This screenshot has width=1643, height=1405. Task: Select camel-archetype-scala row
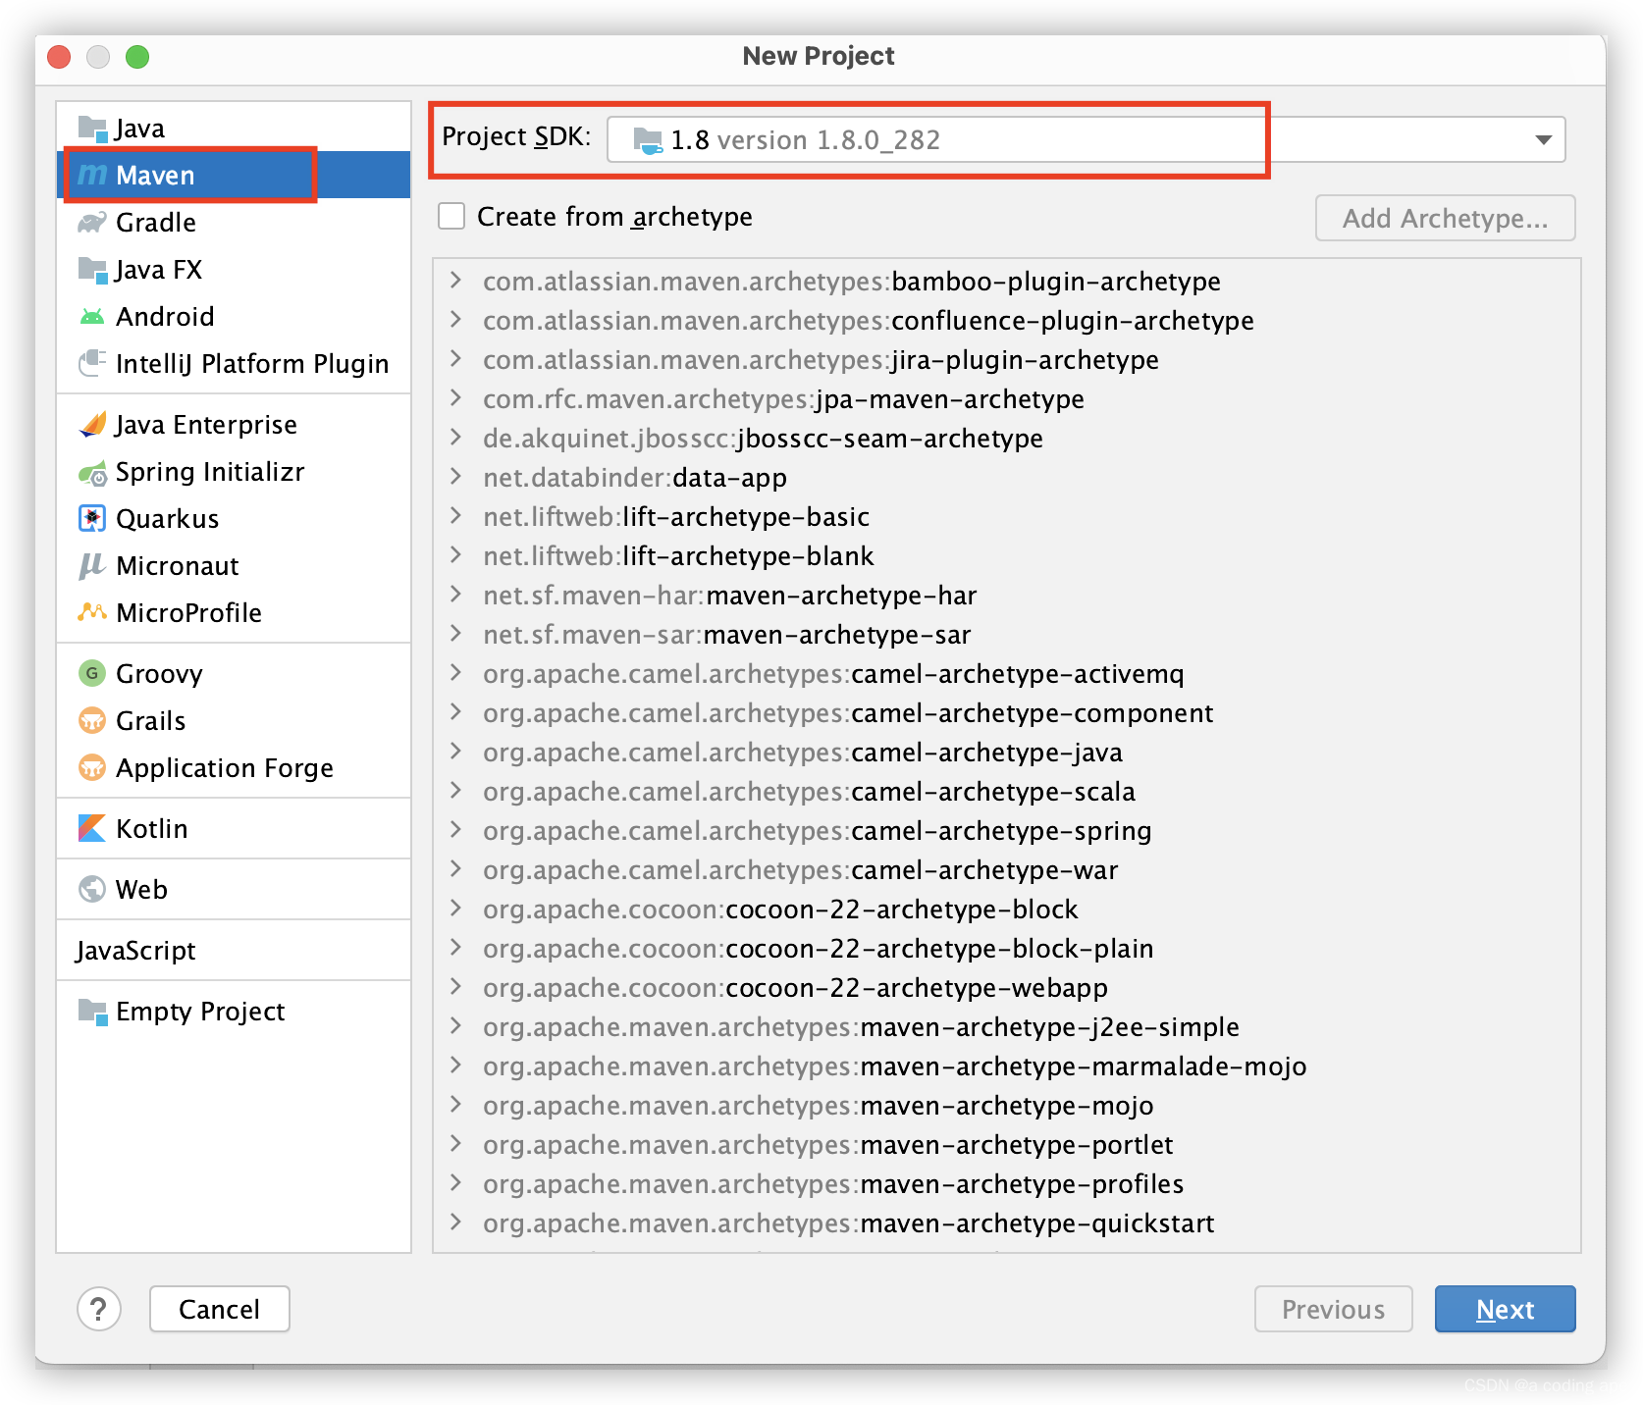1007,792
